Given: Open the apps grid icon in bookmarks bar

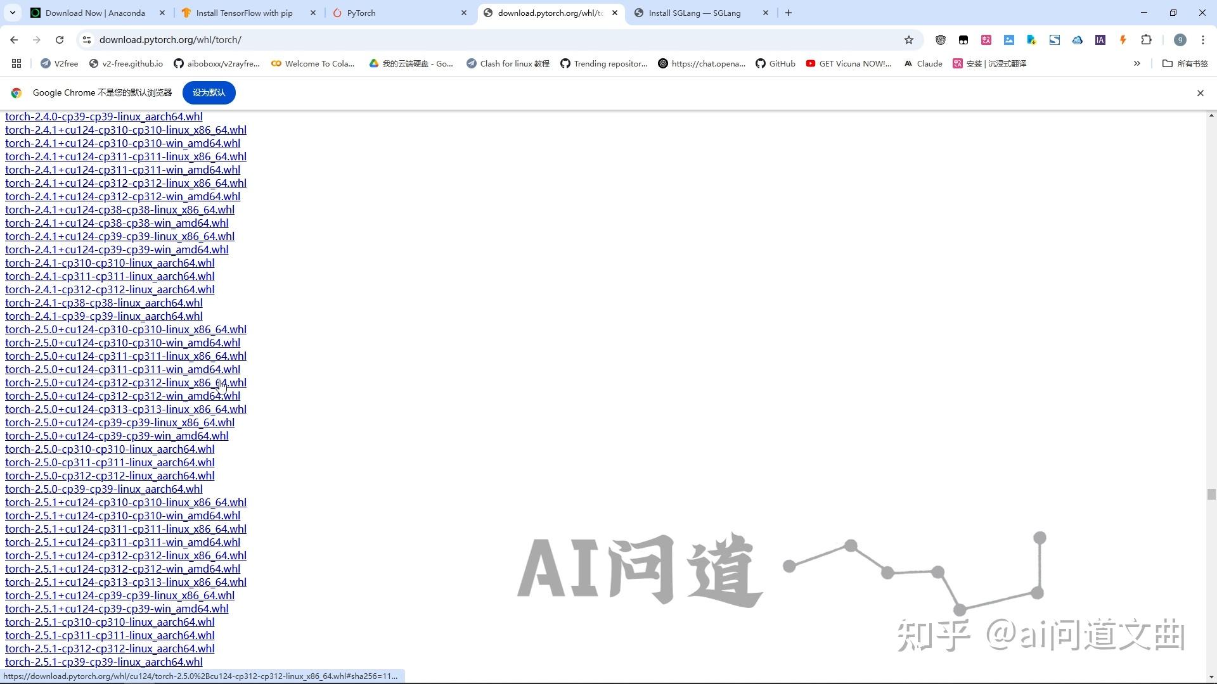Looking at the screenshot, I should coord(16,63).
